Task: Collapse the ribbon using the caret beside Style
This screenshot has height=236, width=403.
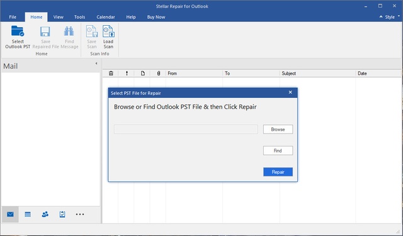Action: pyautogui.click(x=381, y=17)
